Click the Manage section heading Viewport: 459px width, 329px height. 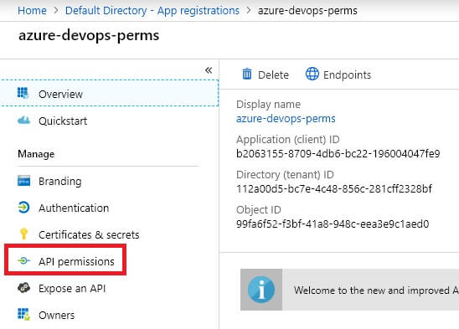tap(36, 154)
